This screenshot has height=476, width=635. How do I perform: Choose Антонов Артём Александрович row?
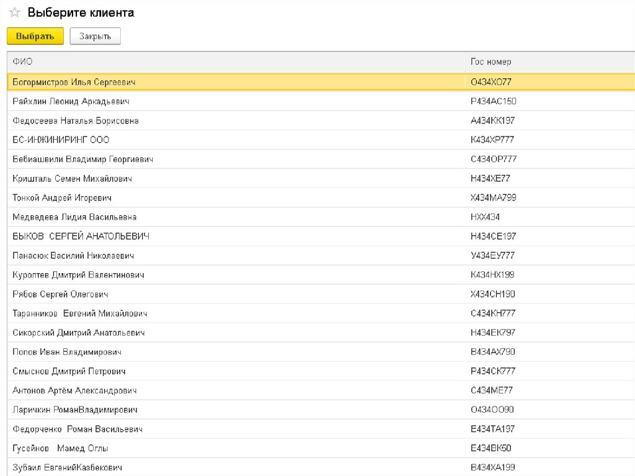coord(74,390)
